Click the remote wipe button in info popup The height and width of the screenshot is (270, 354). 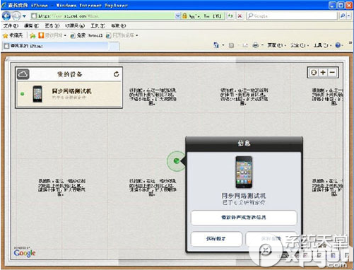[271, 239]
